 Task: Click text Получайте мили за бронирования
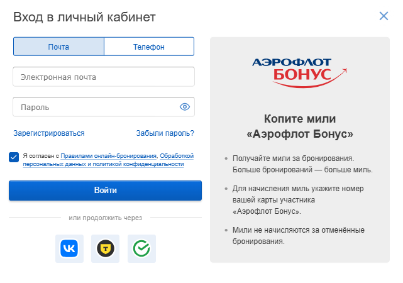click(x=293, y=158)
